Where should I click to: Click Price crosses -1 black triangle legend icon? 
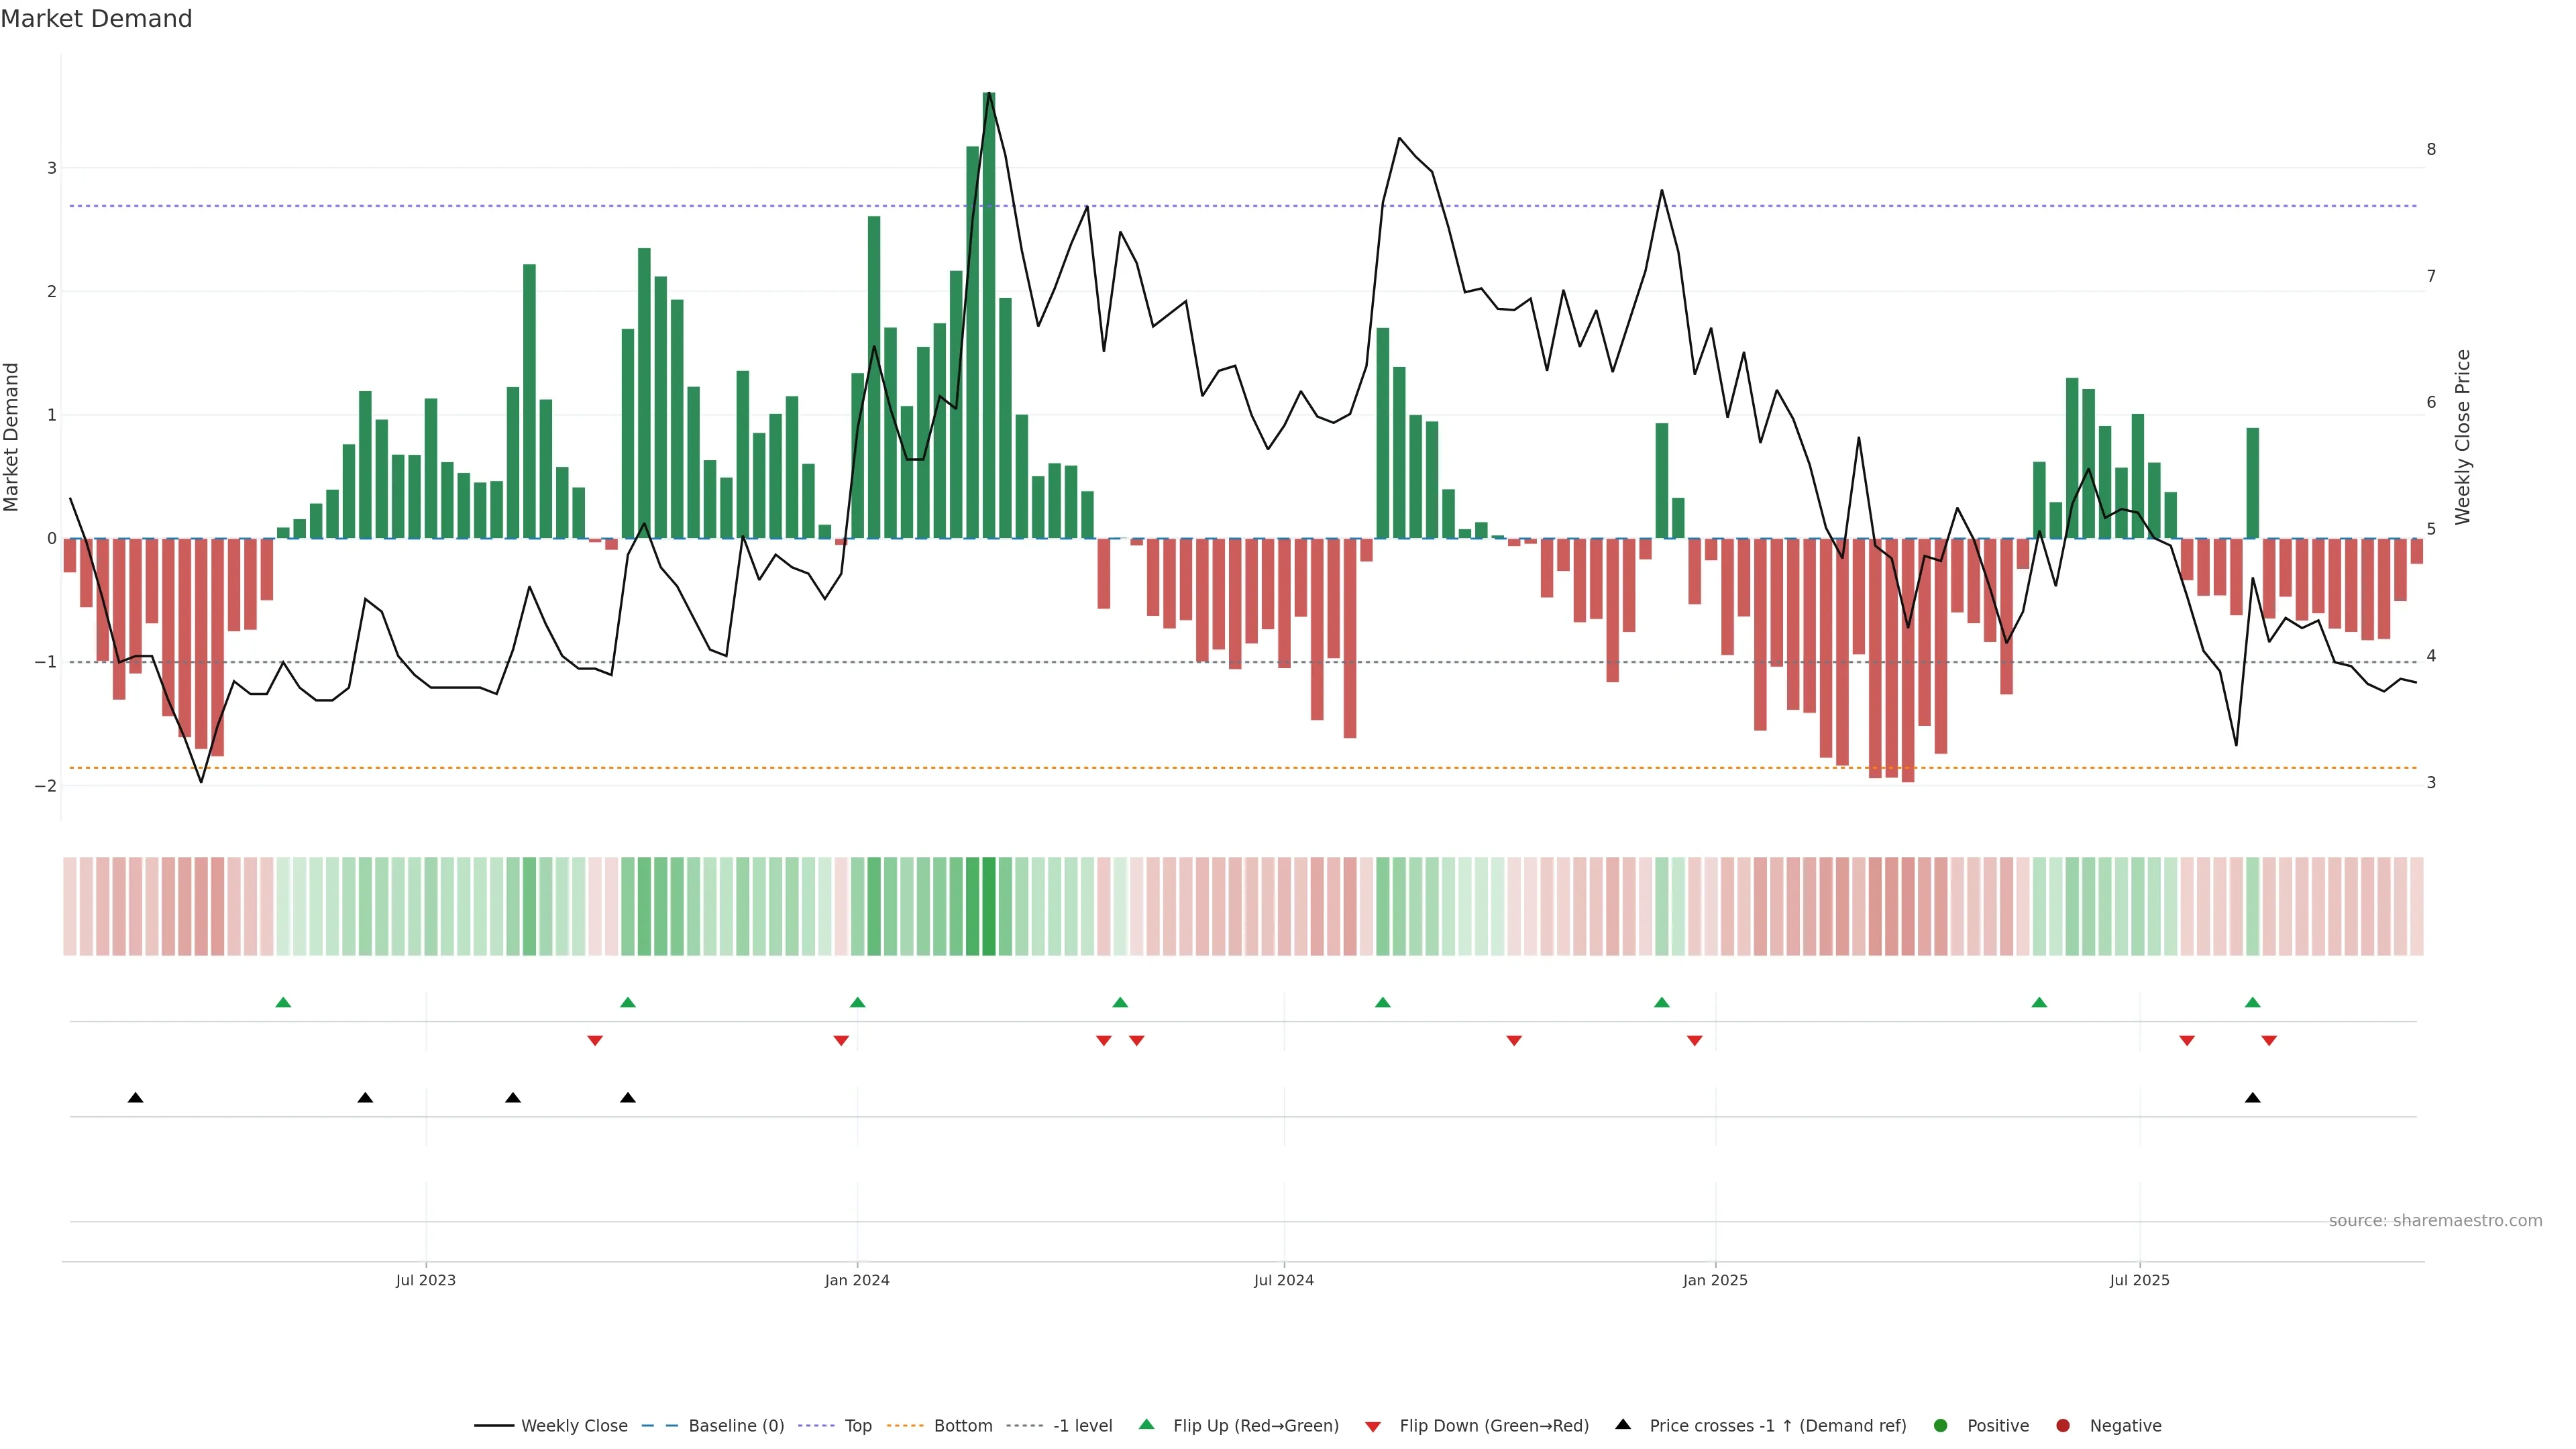(1623, 1425)
